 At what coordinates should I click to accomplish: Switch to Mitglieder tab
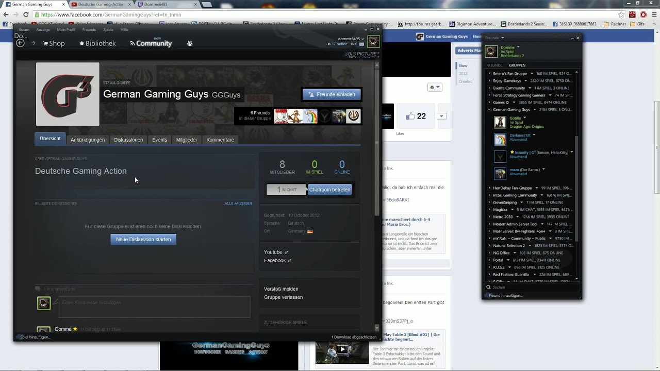pyautogui.click(x=187, y=140)
